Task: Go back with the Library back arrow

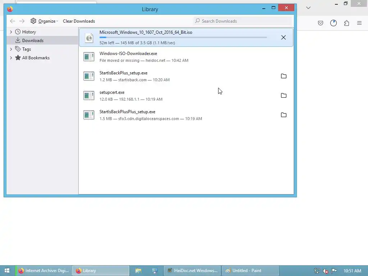Action: pos(13,21)
